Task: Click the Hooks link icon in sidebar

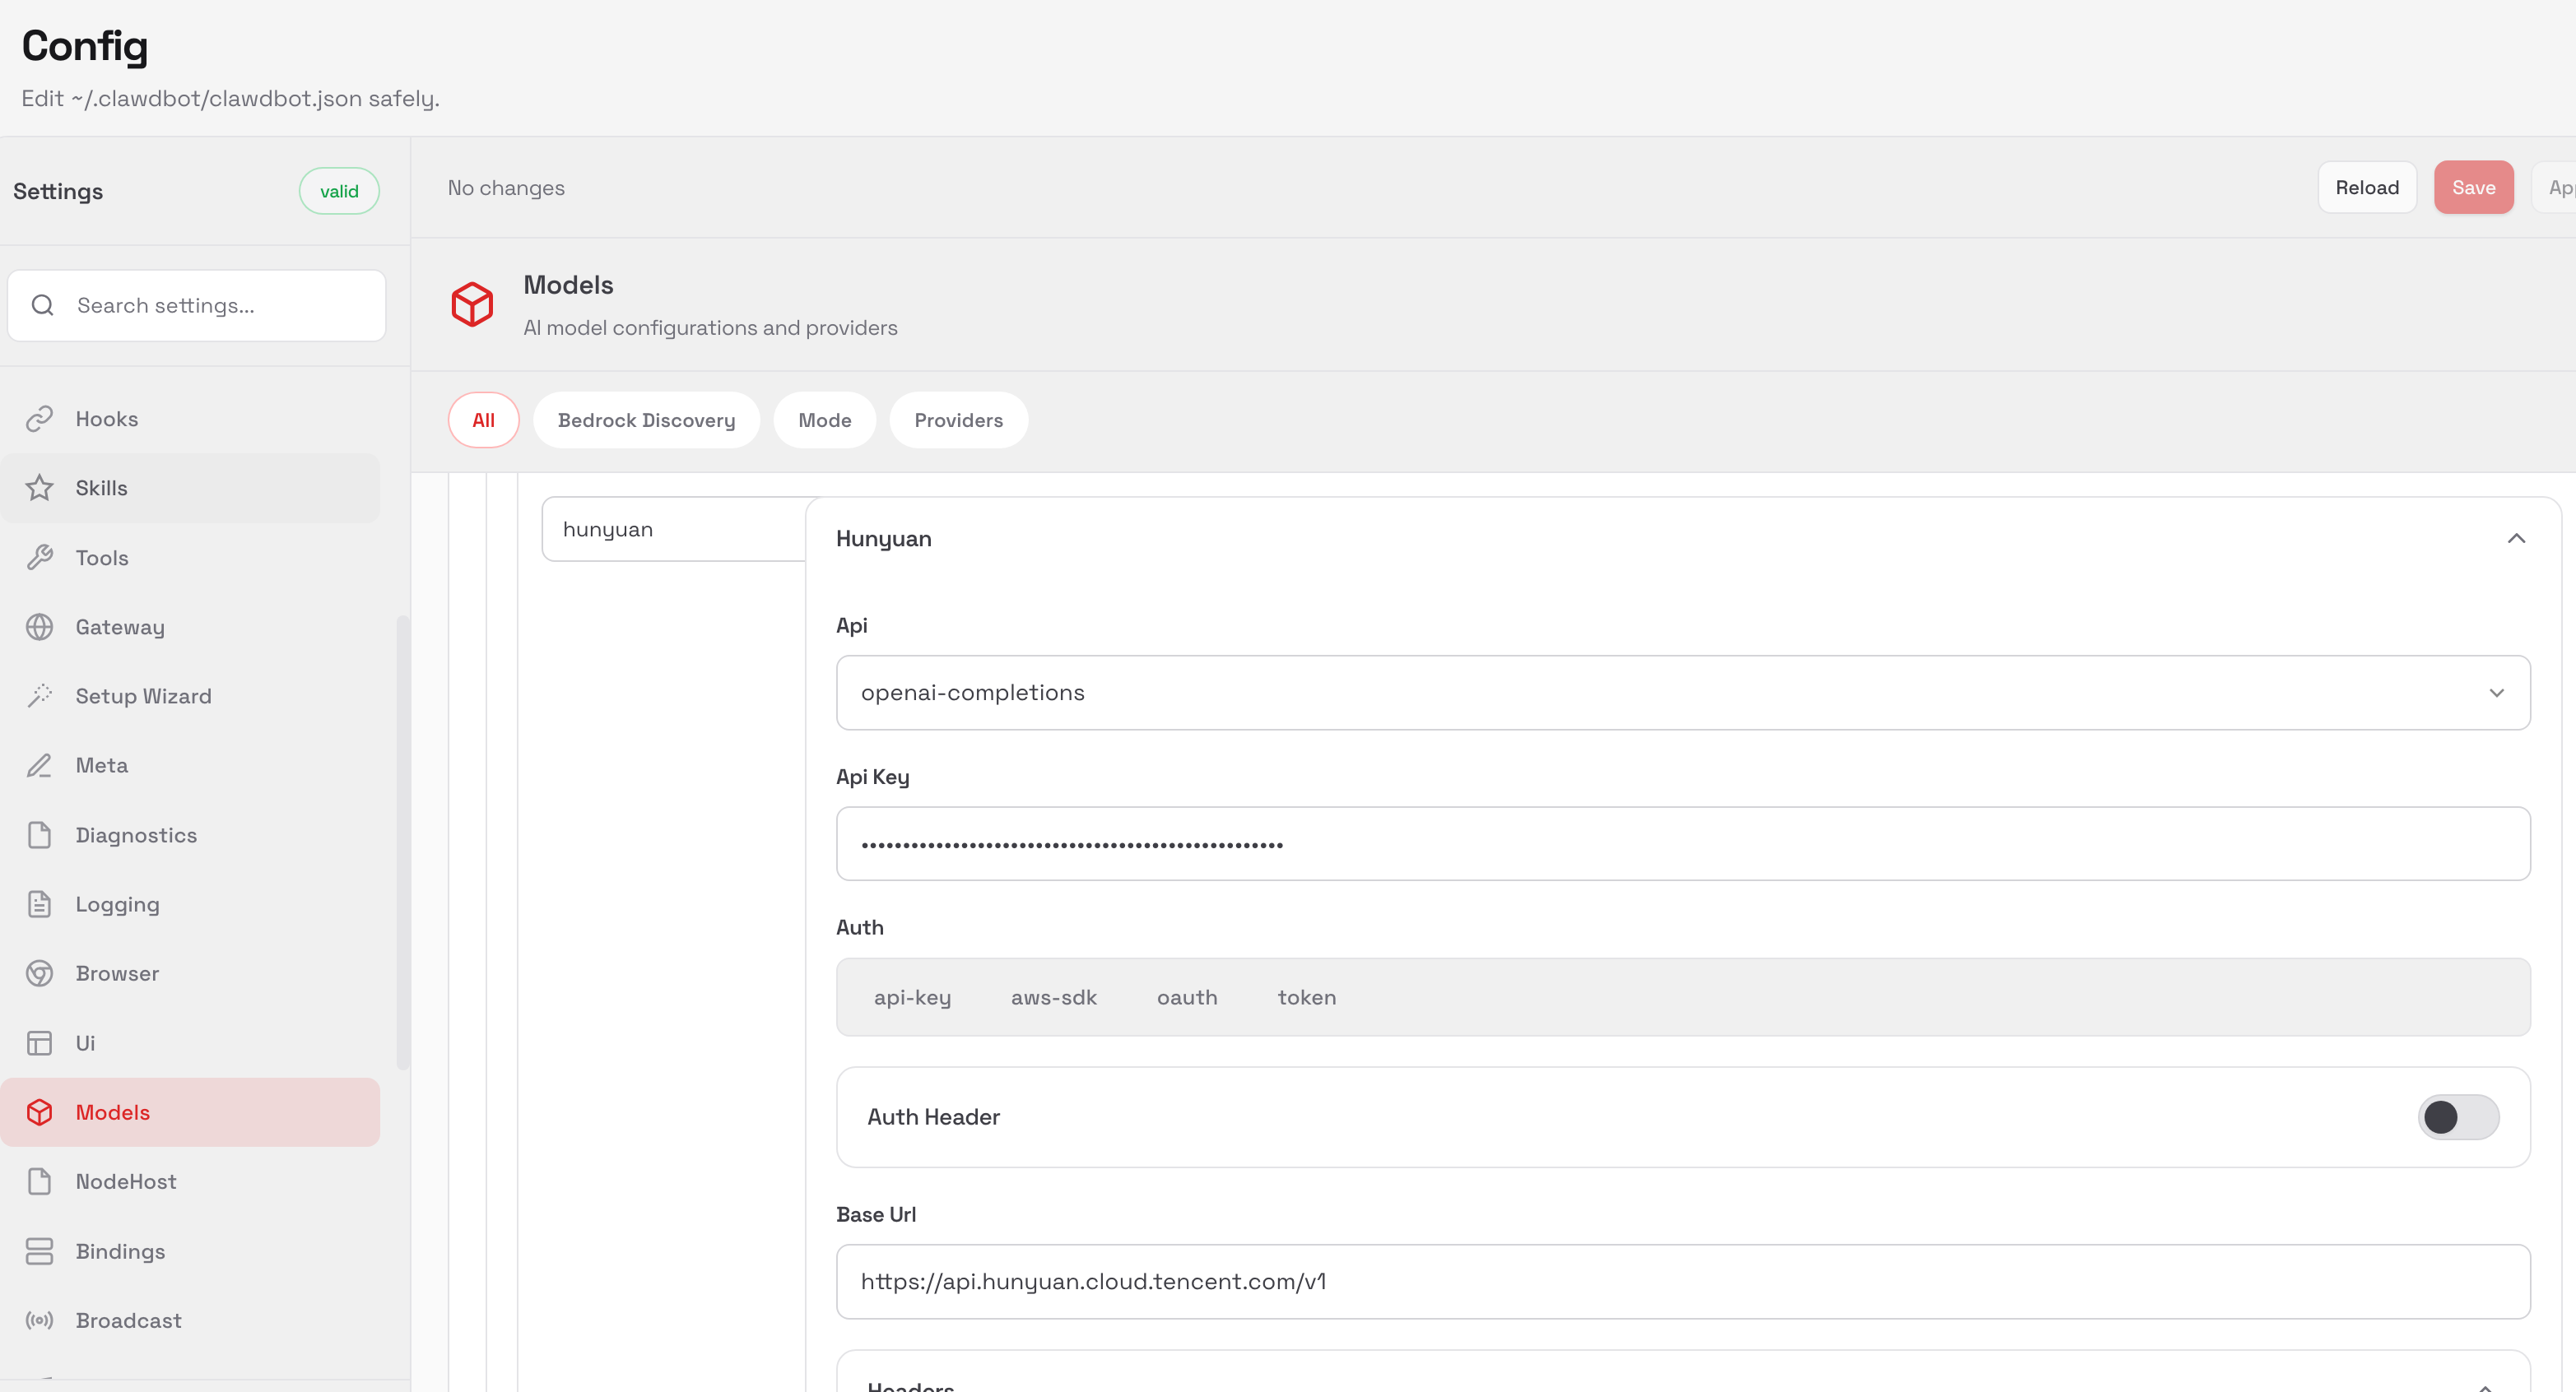Action: coord(39,419)
